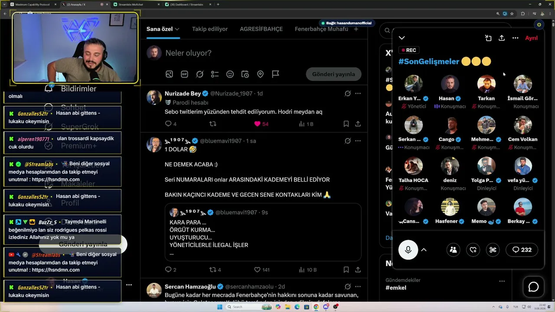Bookmark this page with the browser star
The height and width of the screenshot is (312, 555).
click(512, 14)
